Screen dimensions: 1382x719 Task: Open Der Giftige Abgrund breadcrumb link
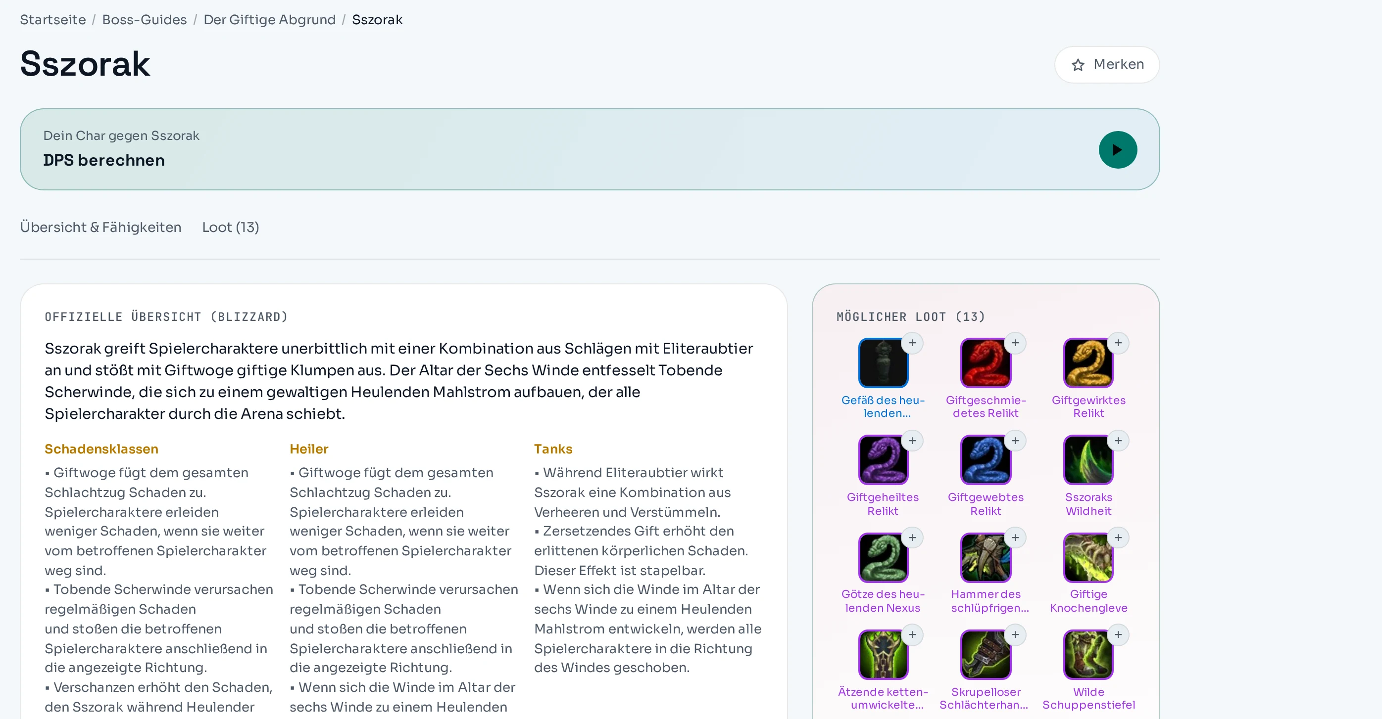269,20
